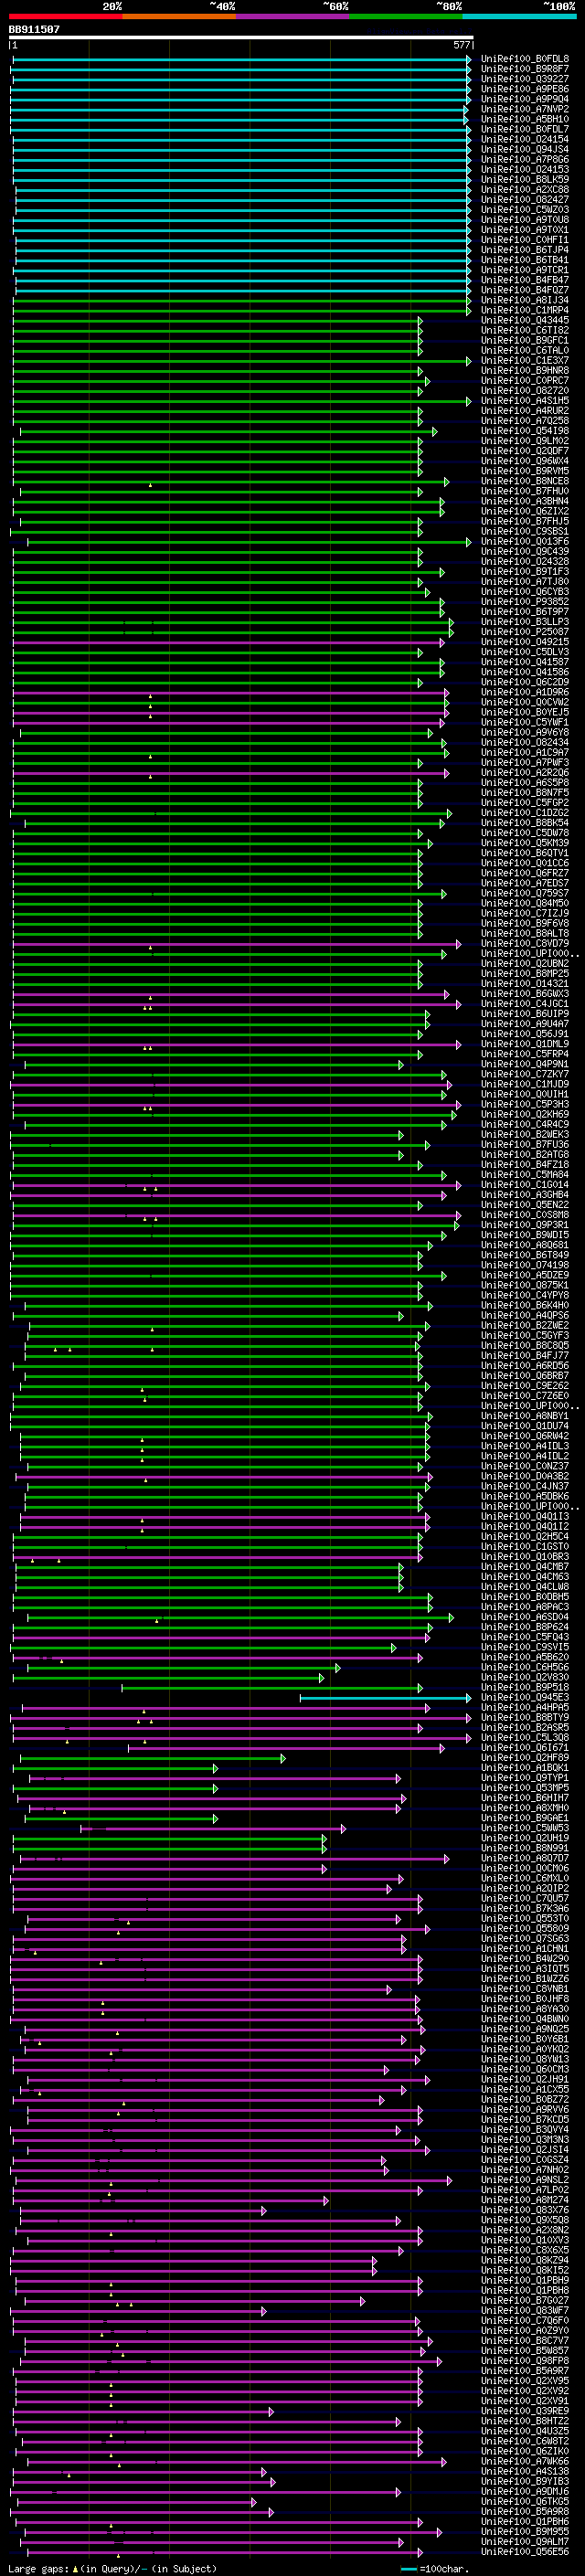The height and width of the screenshot is (2576, 585).
Task: Click the red 20% identity legend segment
Action: pyautogui.click(x=65, y=16)
